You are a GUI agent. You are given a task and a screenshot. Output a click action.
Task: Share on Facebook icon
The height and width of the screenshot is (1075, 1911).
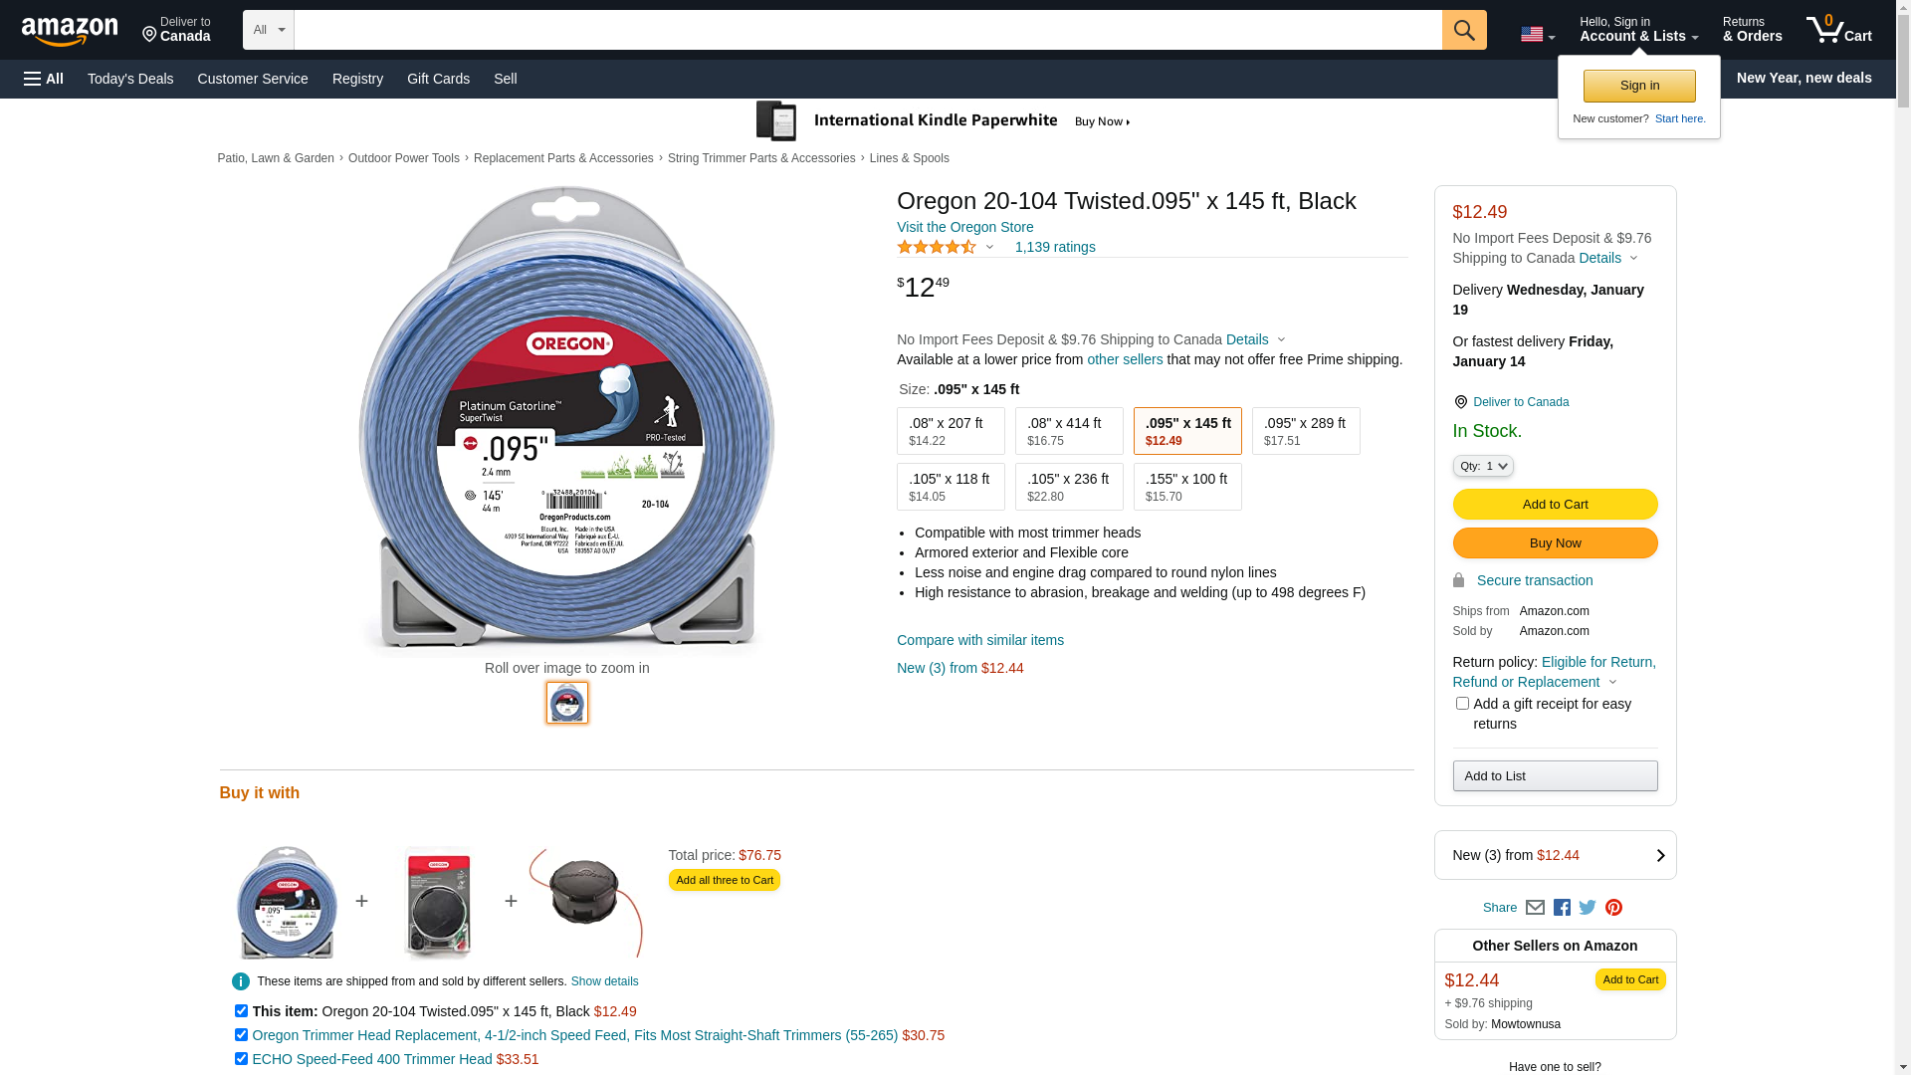coord(1562,908)
